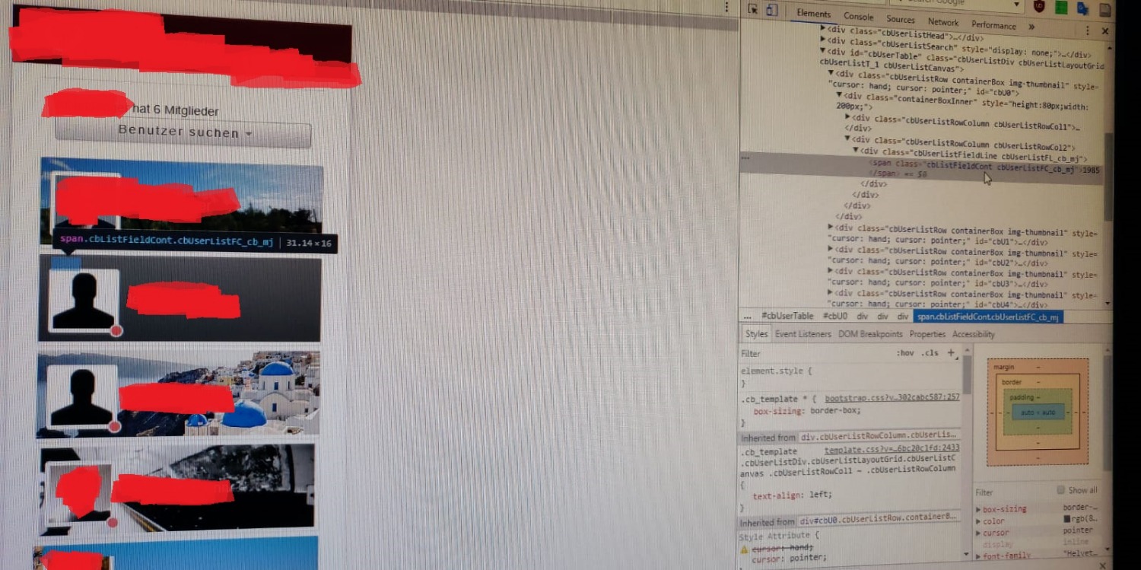Toggle the device toolbar icon
Screen dimensions: 1141x570
(771, 10)
